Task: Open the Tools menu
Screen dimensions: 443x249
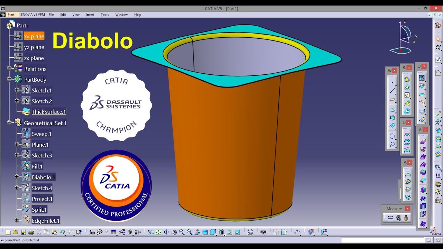Action: coord(105,15)
